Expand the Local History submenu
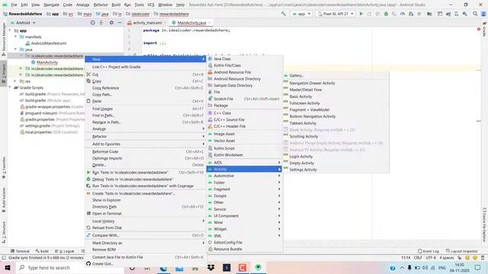This screenshot has width=488, height=274. click(x=146, y=221)
